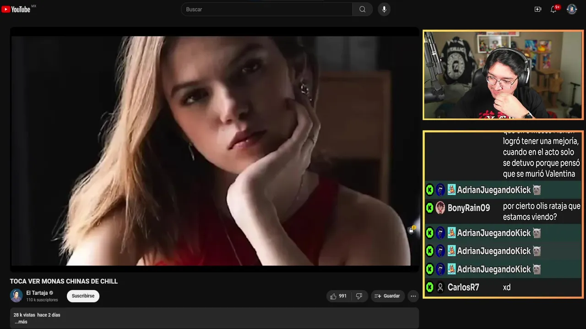Open El Tartaja channel avatar

click(16, 296)
